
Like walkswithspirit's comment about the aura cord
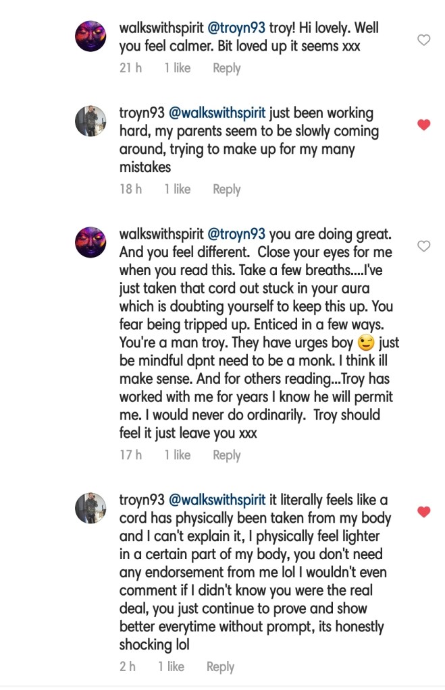424,246
